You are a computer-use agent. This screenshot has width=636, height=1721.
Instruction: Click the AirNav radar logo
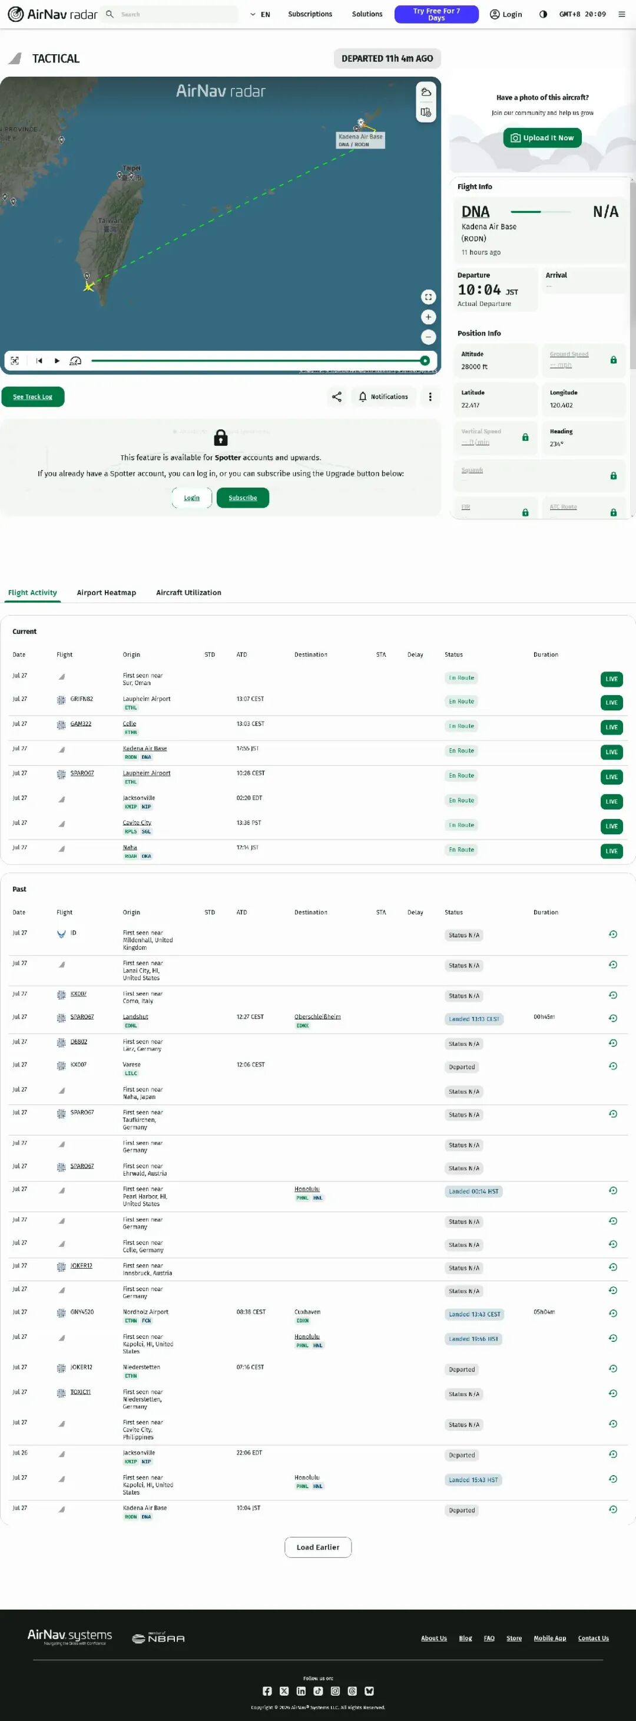tap(52, 14)
